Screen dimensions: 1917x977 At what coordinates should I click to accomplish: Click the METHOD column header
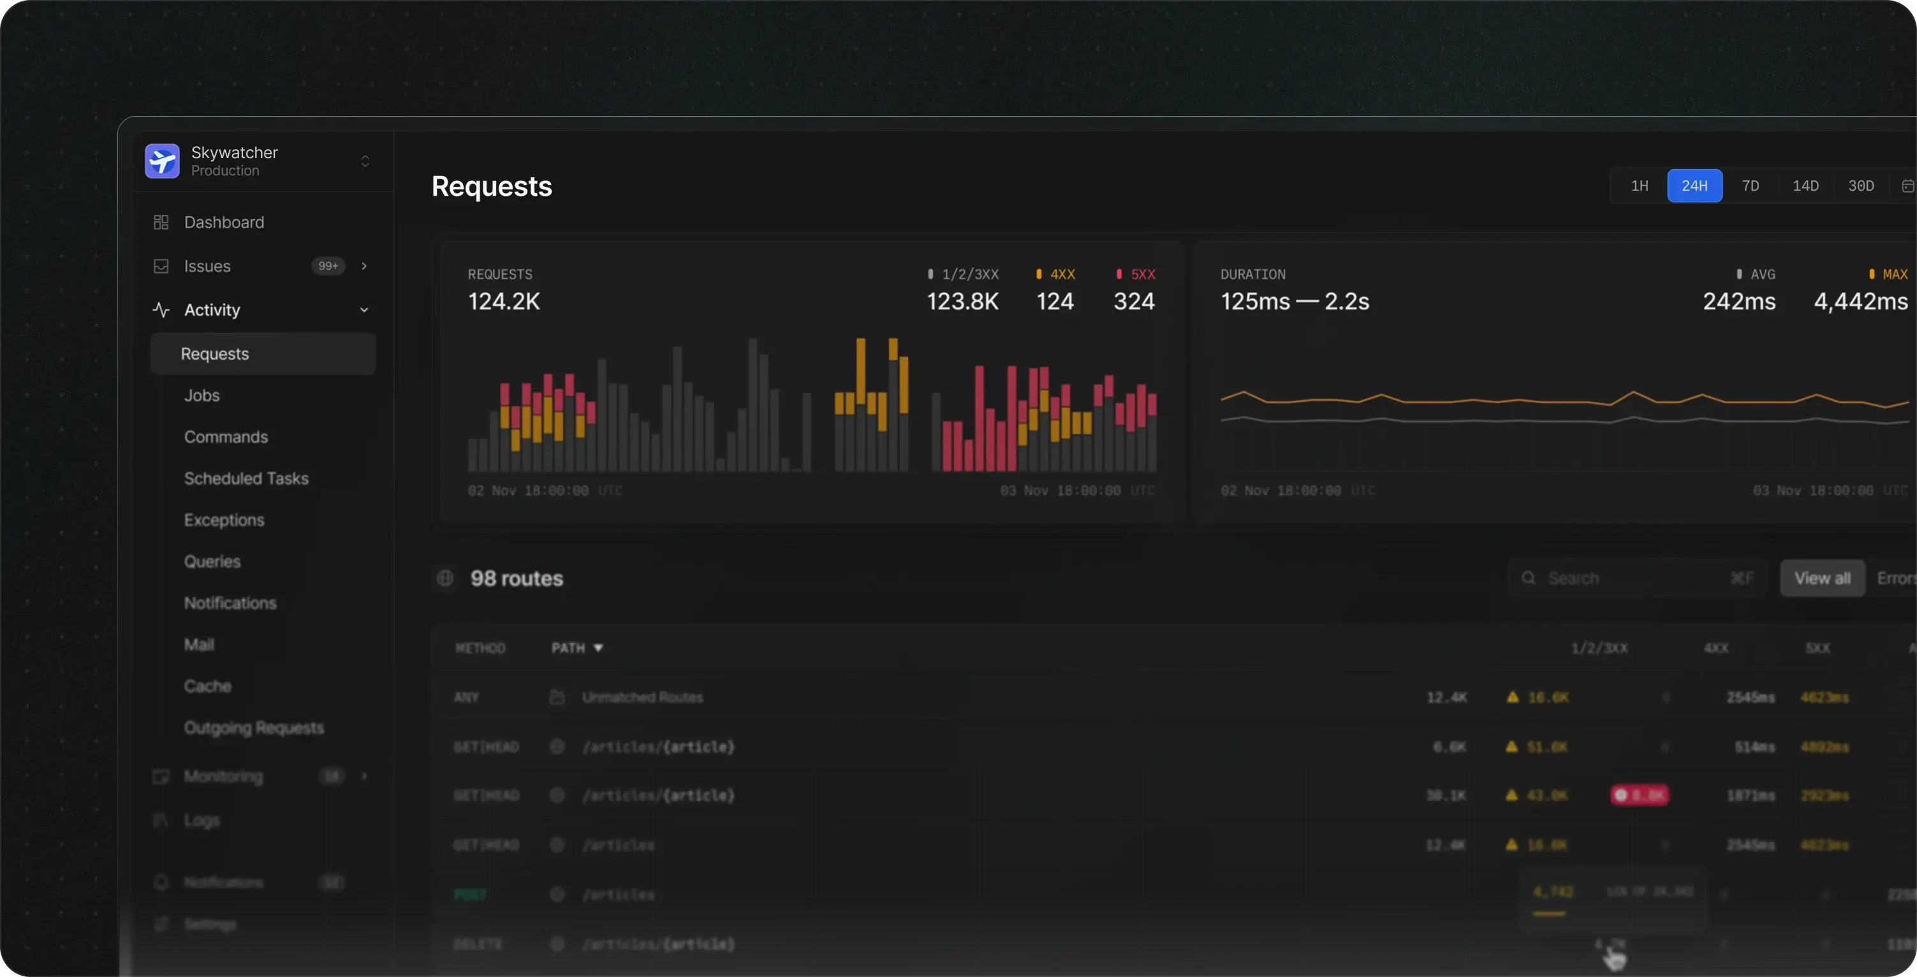480,648
